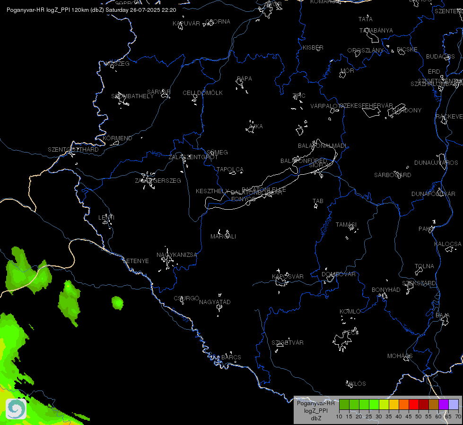The width and height of the screenshot is (463, 425).
Task: Click the KISBÉR city label
Action: pos(313,48)
